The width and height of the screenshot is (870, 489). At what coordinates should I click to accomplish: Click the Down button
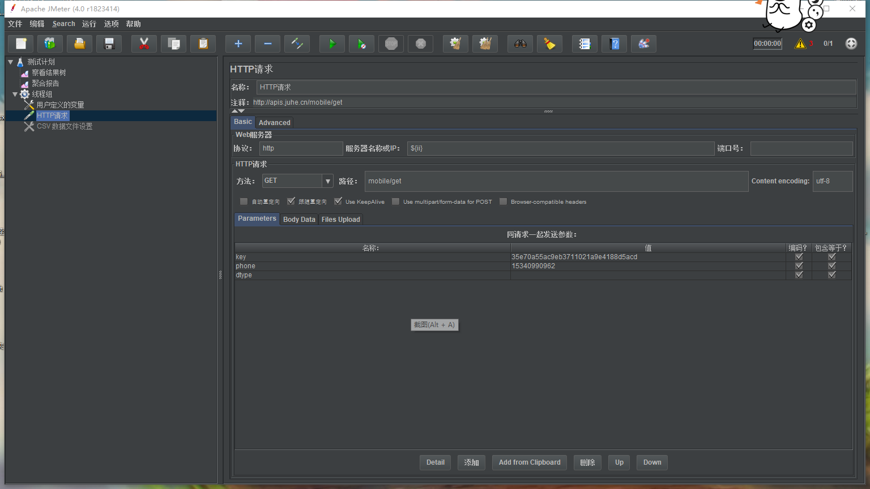pyautogui.click(x=652, y=462)
